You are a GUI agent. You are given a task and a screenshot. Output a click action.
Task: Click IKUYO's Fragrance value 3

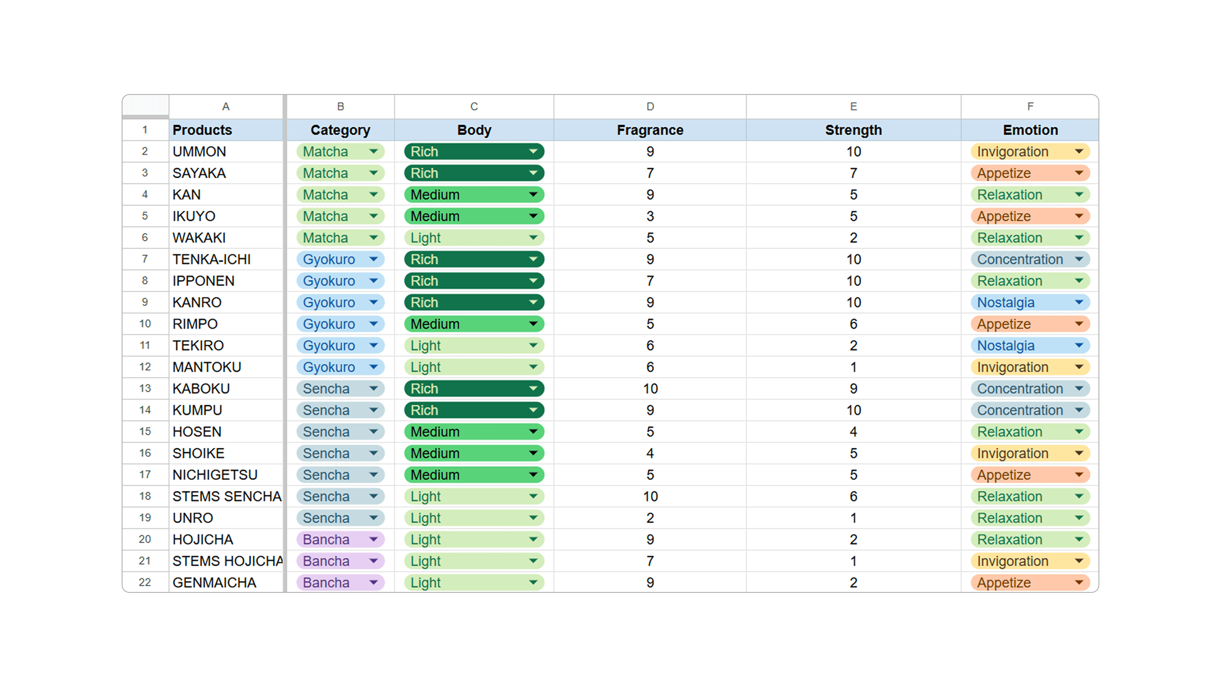pos(650,216)
